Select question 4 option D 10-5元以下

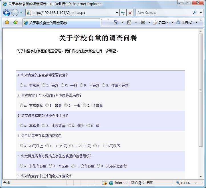coord(95,146)
